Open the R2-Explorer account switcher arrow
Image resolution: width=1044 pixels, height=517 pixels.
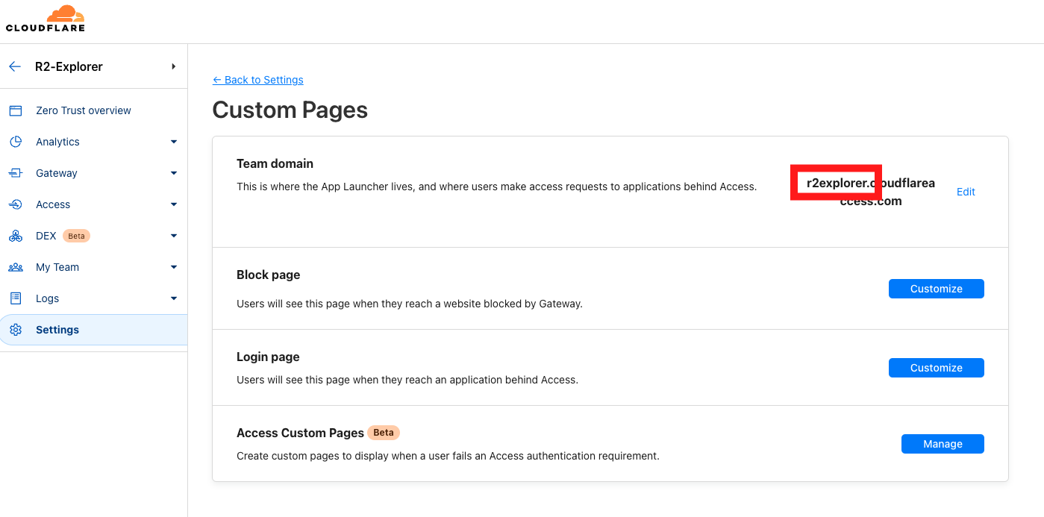click(173, 66)
